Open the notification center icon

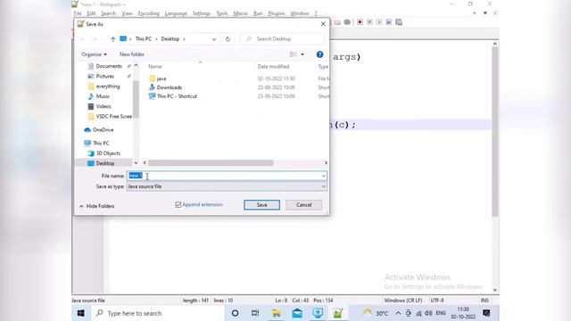tap(486, 313)
